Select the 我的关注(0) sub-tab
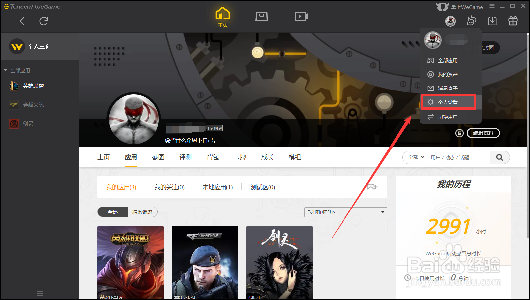 click(169, 187)
